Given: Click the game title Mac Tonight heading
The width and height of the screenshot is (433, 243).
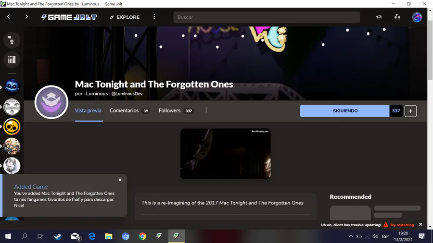Looking at the screenshot, I should coord(154,84).
